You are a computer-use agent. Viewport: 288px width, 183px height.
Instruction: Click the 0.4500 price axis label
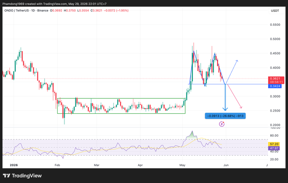click(275, 53)
